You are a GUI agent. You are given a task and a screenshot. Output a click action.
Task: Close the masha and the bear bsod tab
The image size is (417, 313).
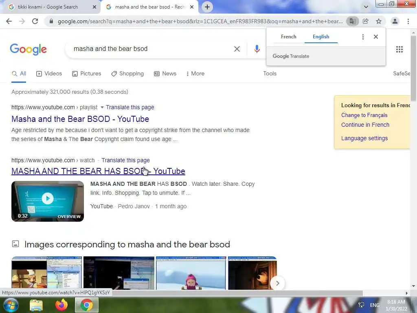tap(192, 7)
